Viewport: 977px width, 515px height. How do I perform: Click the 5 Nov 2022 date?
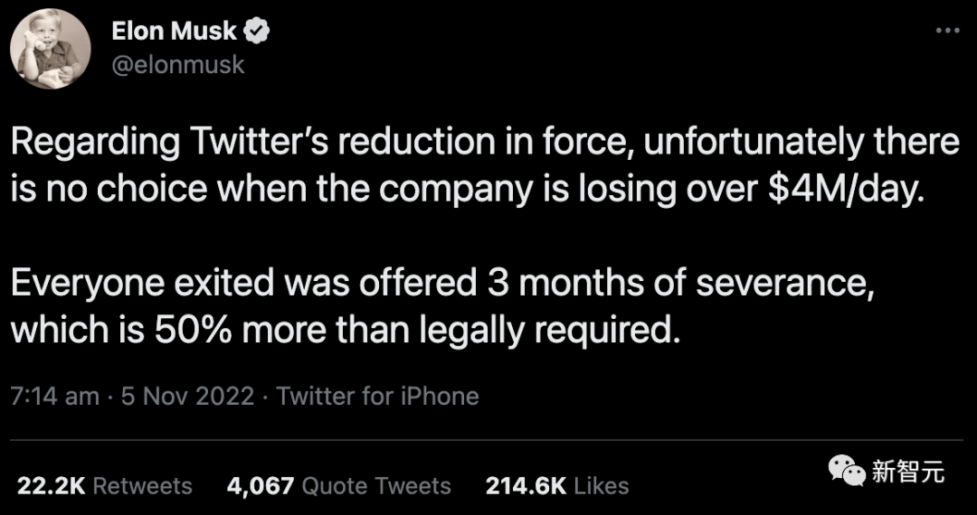coord(187,396)
